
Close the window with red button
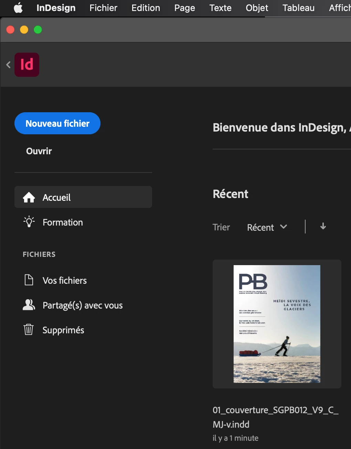tap(10, 30)
